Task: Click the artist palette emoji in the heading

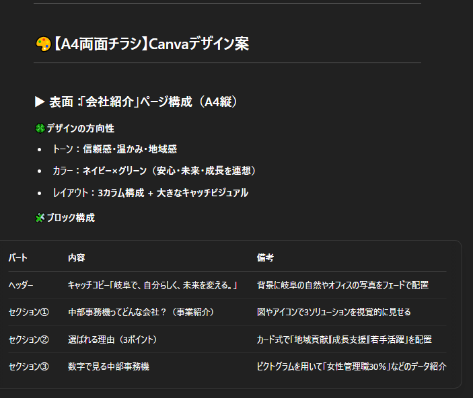Action: [x=44, y=44]
